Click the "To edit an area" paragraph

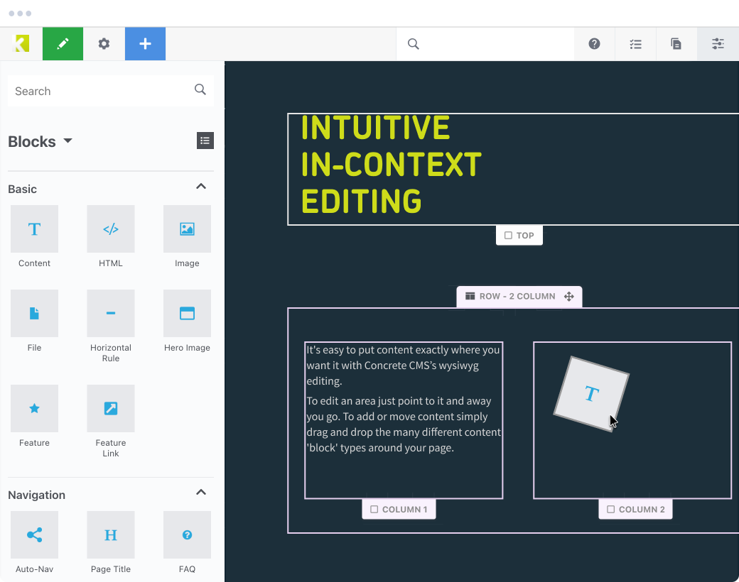pos(404,424)
